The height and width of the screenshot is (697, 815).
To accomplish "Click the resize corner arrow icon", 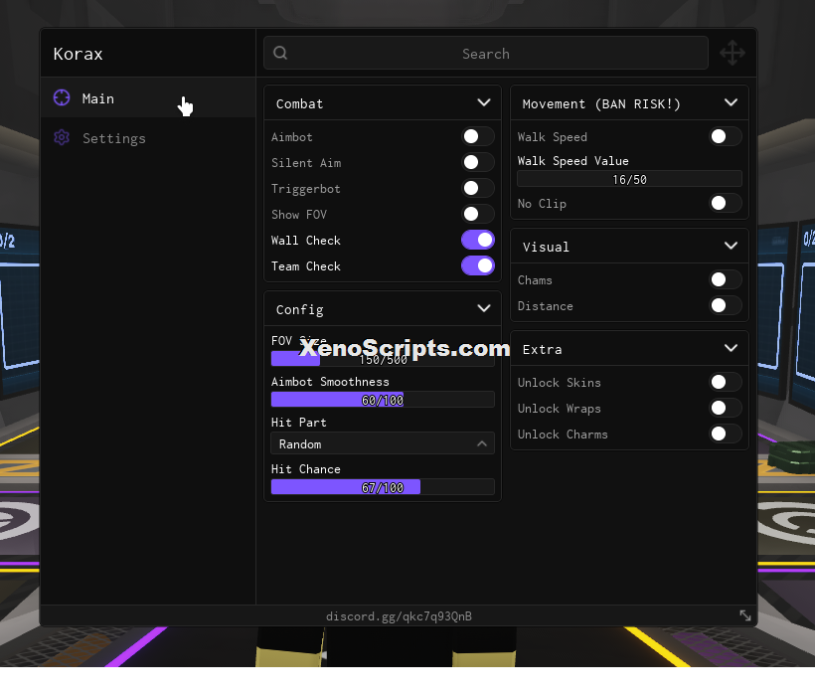I will click(x=745, y=615).
